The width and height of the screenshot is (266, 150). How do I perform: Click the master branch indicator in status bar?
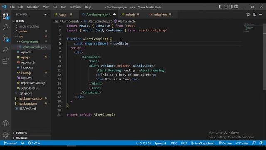[10, 143]
